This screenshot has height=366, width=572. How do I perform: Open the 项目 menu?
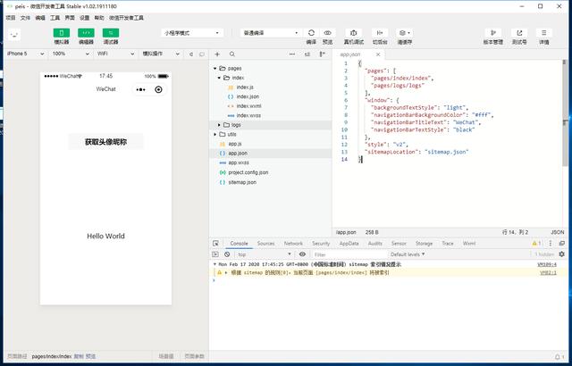pyautogui.click(x=11, y=18)
